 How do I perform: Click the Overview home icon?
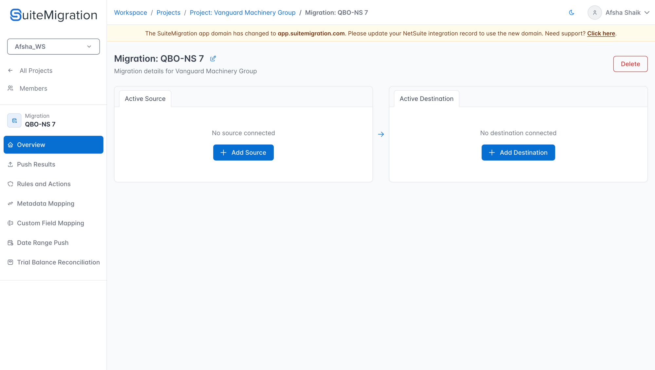10,145
